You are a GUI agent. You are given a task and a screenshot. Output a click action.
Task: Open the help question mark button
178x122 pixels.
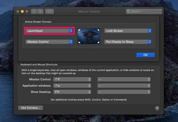point(157,108)
